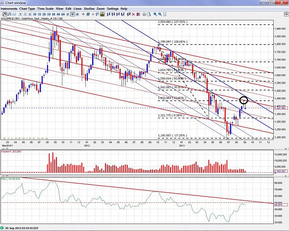289x231 pixels.
Task: Toggle the chart grid (hash) icon
Action: (x=88, y=14)
